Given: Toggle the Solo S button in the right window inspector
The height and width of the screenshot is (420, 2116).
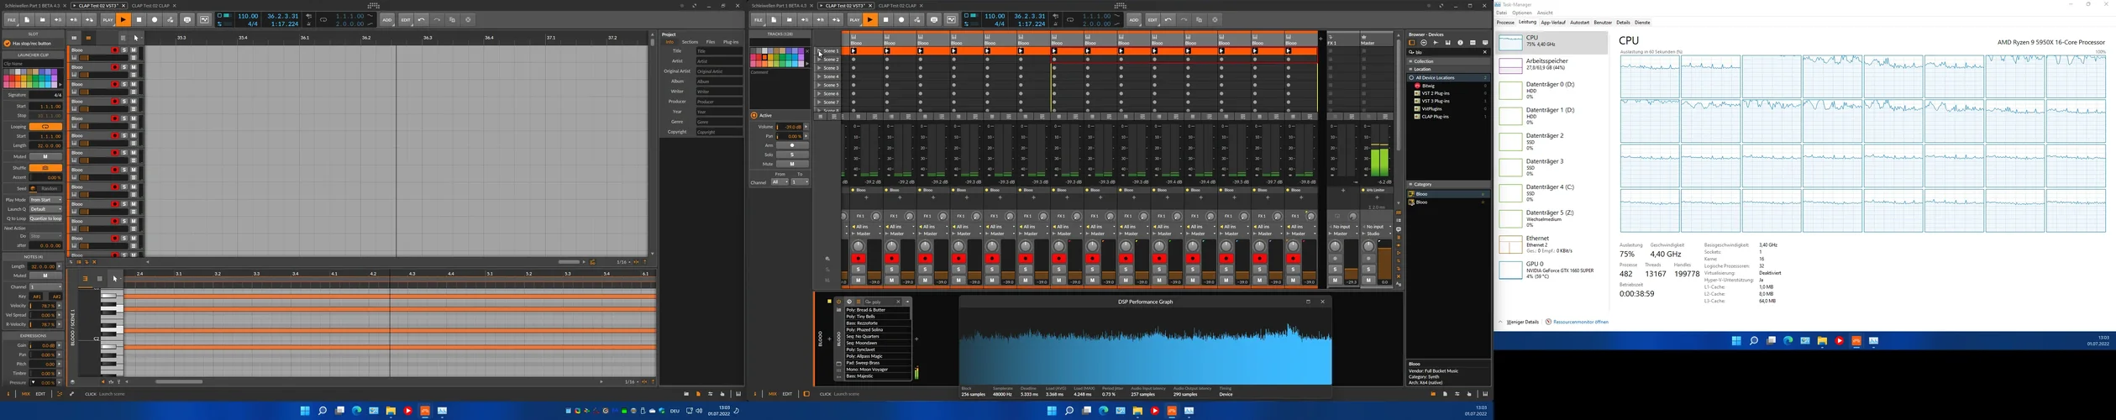Looking at the screenshot, I should point(791,155).
